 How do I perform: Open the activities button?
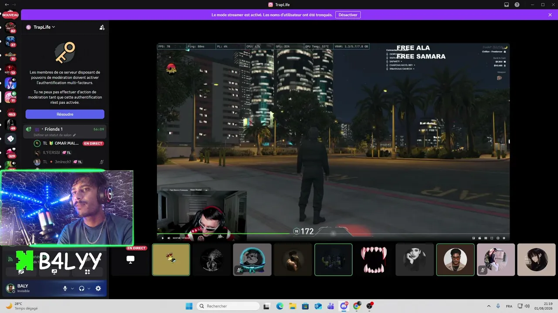pyautogui.click(x=87, y=272)
